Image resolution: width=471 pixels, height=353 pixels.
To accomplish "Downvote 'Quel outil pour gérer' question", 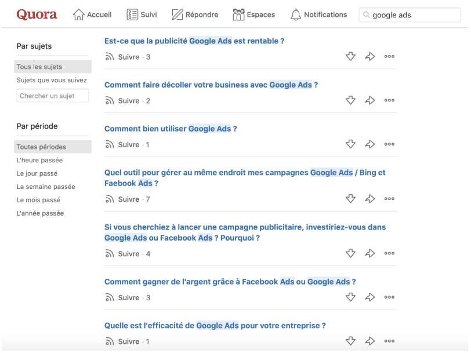I will tap(350, 198).
